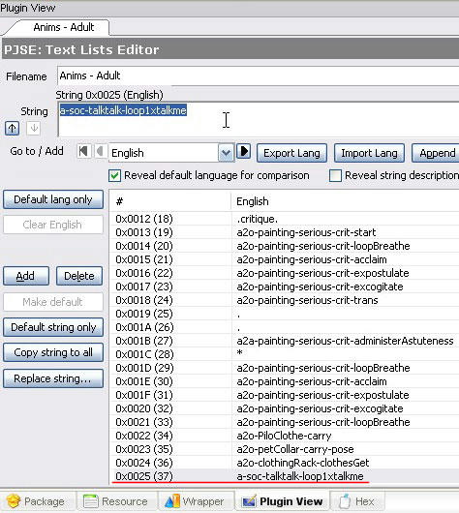Go to the next language arrow
Viewport: 459px width, 513px height.
(x=244, y=151)
